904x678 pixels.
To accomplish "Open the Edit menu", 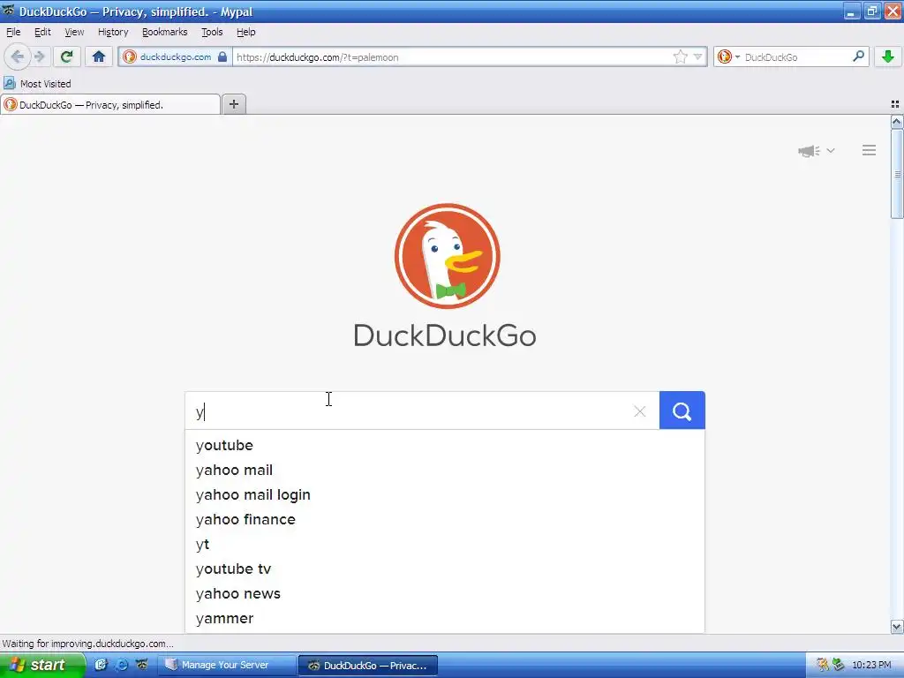I will tap(42, 32).
